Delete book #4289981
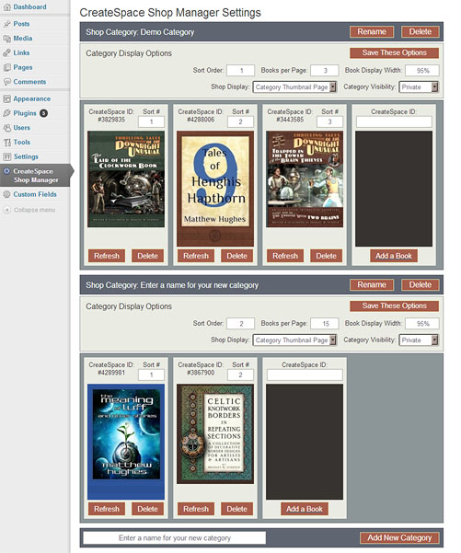Image resolution: width=461 pixels, height=553 pixels. click(x=147, y=509)
